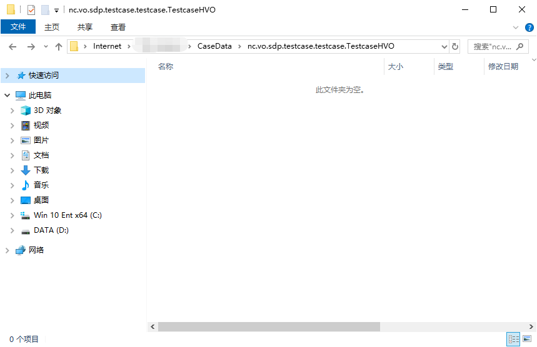The width and height of the screenshot is (537, 347).
Task: Open the DATA (D:) drive
Action: coord(51,230)
